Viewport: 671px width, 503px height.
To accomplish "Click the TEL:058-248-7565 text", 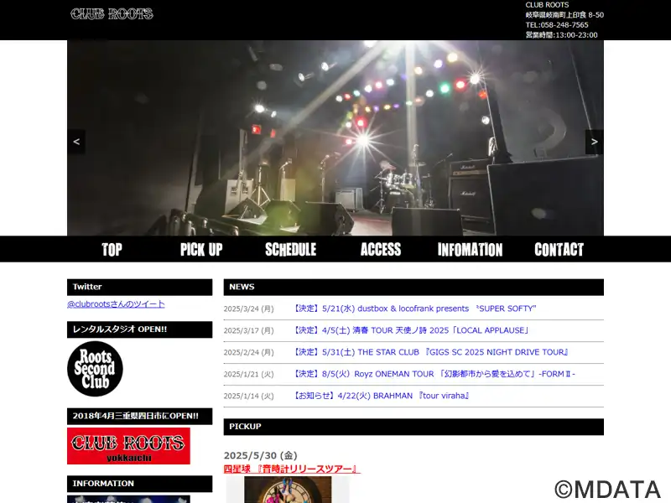I will 557,25.
